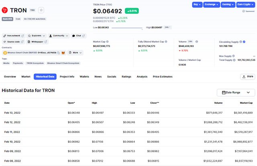Viewport: 257px width, 166px height.
Task: Switch to the Overview tab
Action: tap(10, 77)
